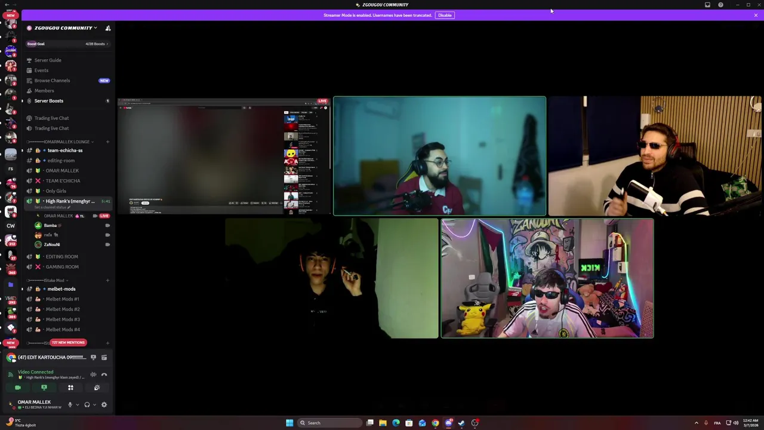This screenshot has height=430, width=764.
Task: Join Melbet Mods #1 voice channel
Action: click(x=62, y=299)
